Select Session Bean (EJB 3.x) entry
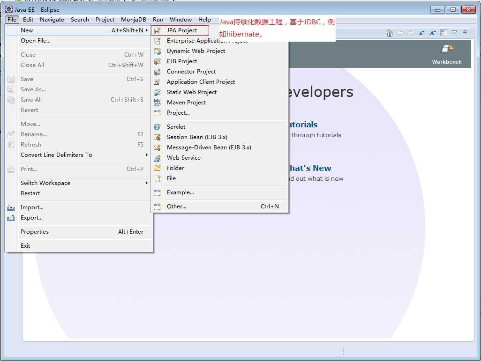Screen dimensions: 481x361 tap(220, 137)
